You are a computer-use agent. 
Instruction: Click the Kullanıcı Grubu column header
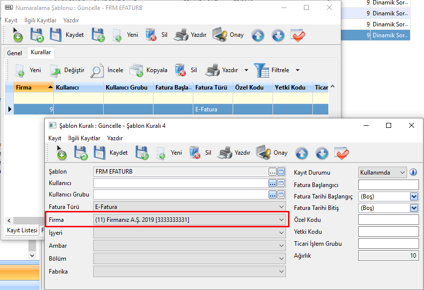tap(128, 88)
